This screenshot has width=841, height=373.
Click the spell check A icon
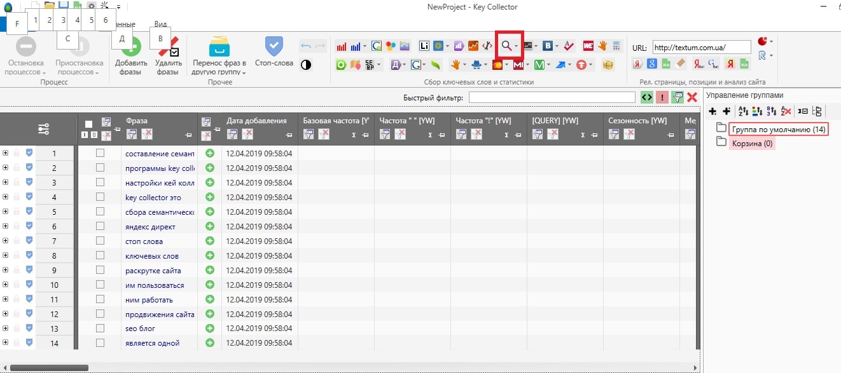[569, 46]
